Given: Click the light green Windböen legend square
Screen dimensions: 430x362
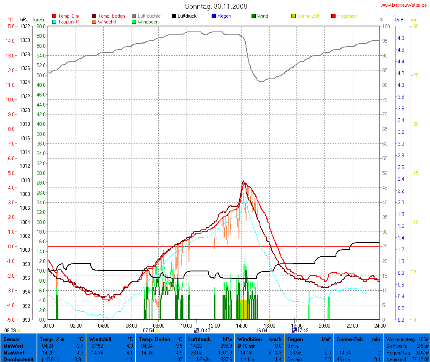Looking at the screenshot, I should pos(134,22).
